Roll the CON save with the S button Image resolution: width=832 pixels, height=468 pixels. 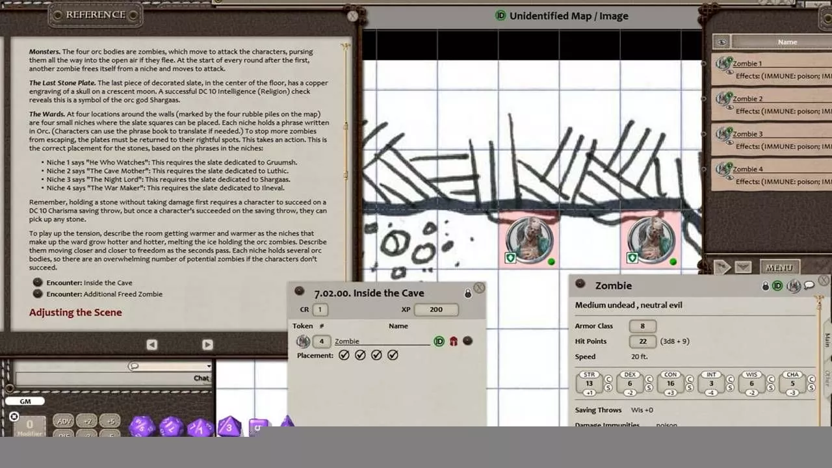point(690,388)
